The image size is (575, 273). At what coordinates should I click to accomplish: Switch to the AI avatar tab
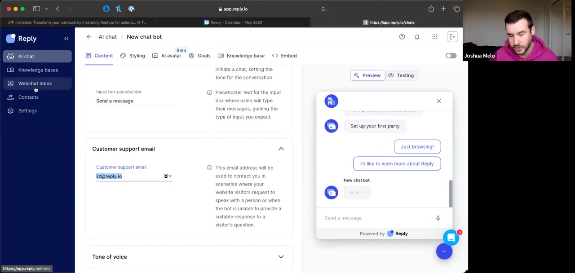coord(167,56)
